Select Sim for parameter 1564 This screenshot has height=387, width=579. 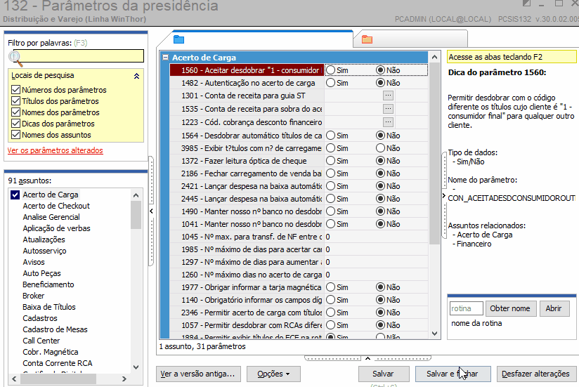pos(330,136)
